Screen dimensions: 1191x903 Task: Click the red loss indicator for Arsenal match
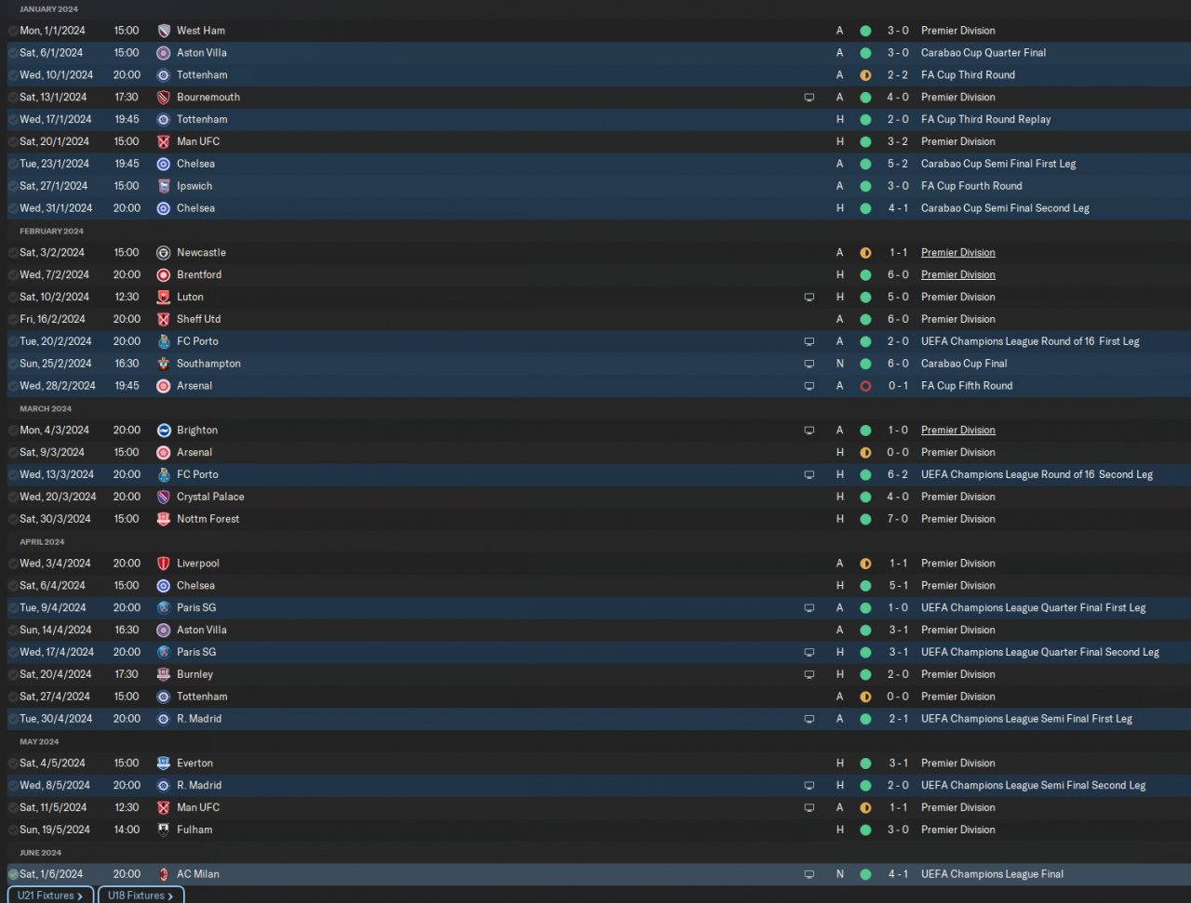click(865, 386)
